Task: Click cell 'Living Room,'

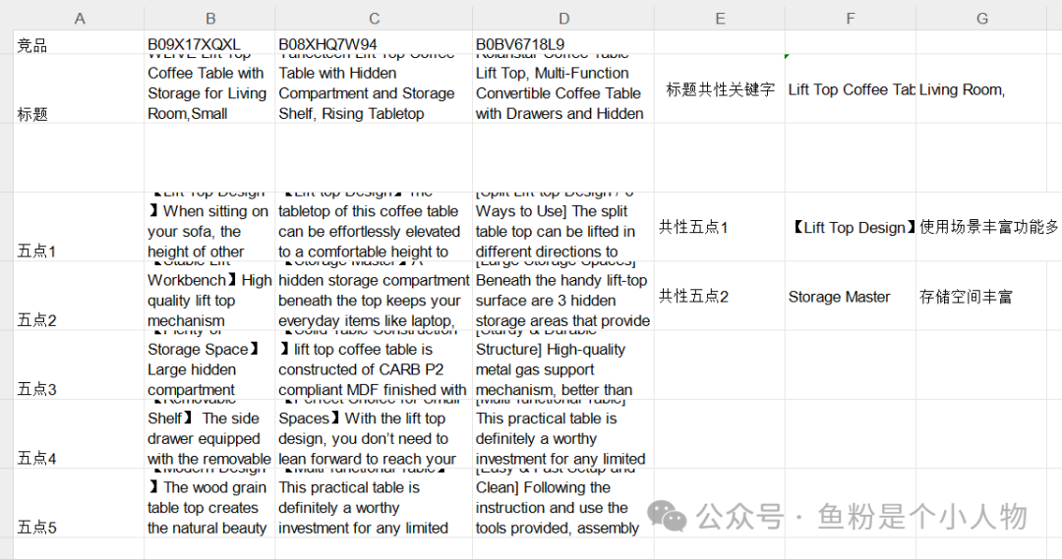Action: [x=982, y=88]
